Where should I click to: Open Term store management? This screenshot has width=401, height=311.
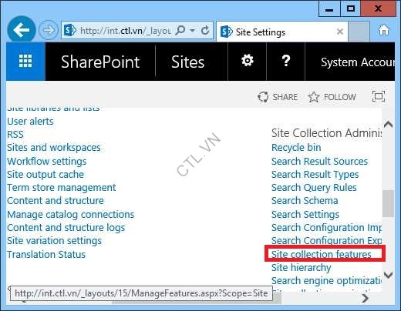pos(62,188)
